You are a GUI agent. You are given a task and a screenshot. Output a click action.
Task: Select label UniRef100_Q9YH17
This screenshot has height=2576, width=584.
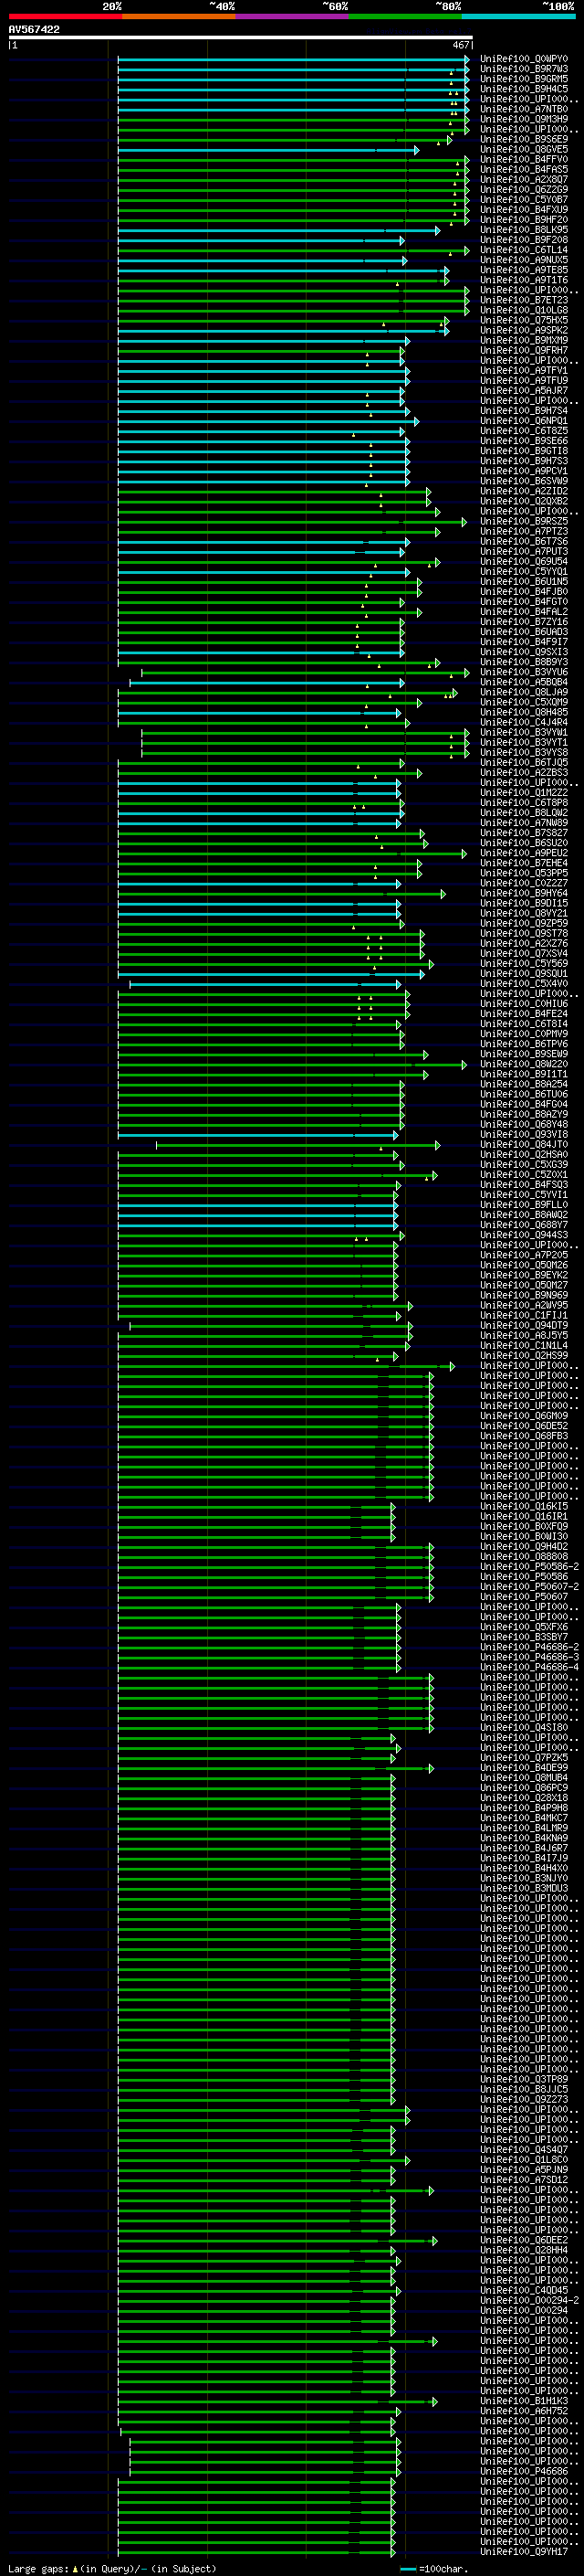click(524, 2551)
